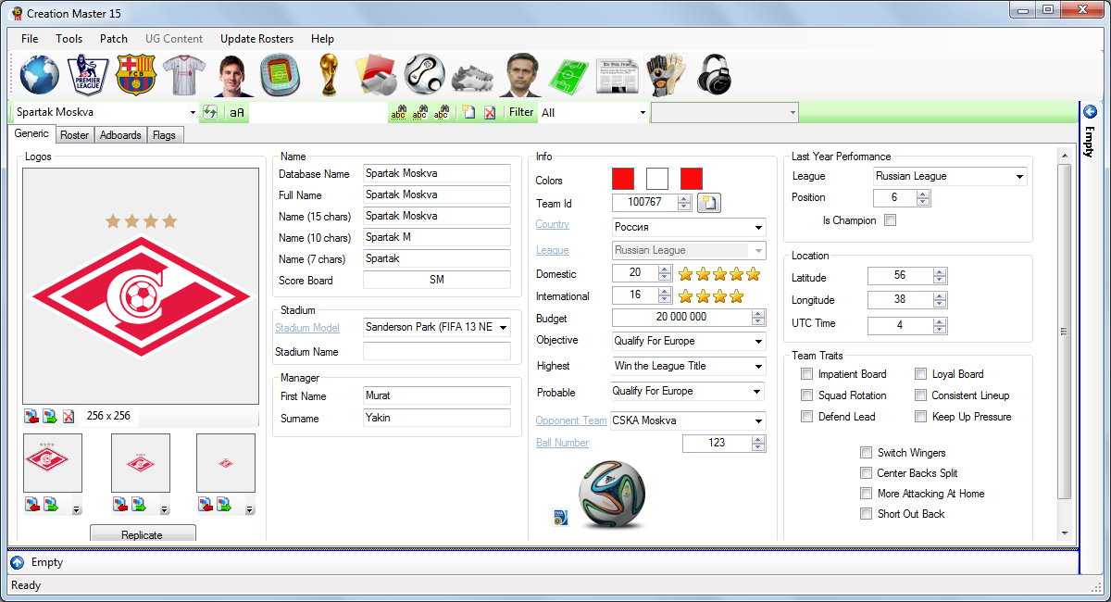Switch to the Roster tab
Viewport: 1111px width, 602px height.
74,134
